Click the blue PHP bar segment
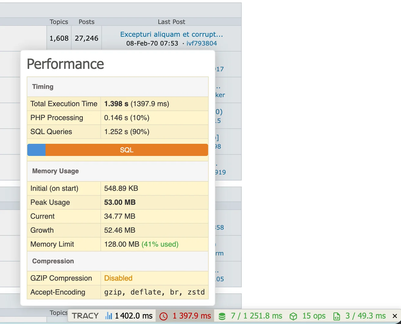 click(36, 150)
